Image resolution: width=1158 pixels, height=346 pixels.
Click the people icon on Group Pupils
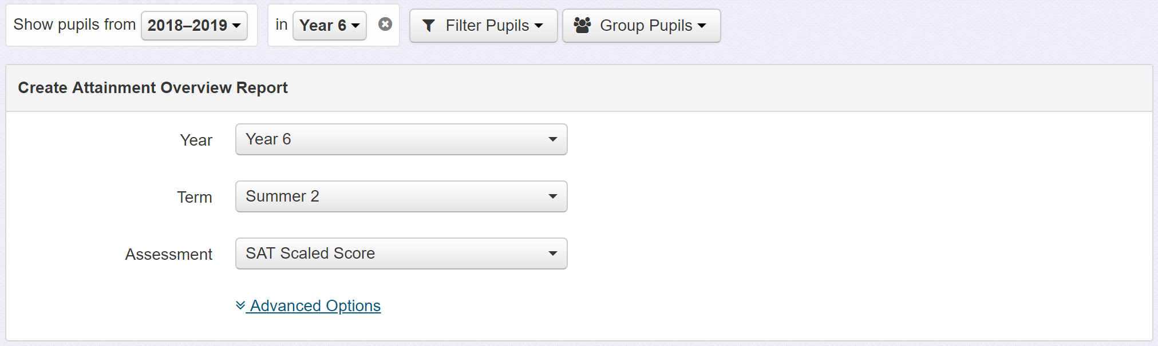click(582, 25)
